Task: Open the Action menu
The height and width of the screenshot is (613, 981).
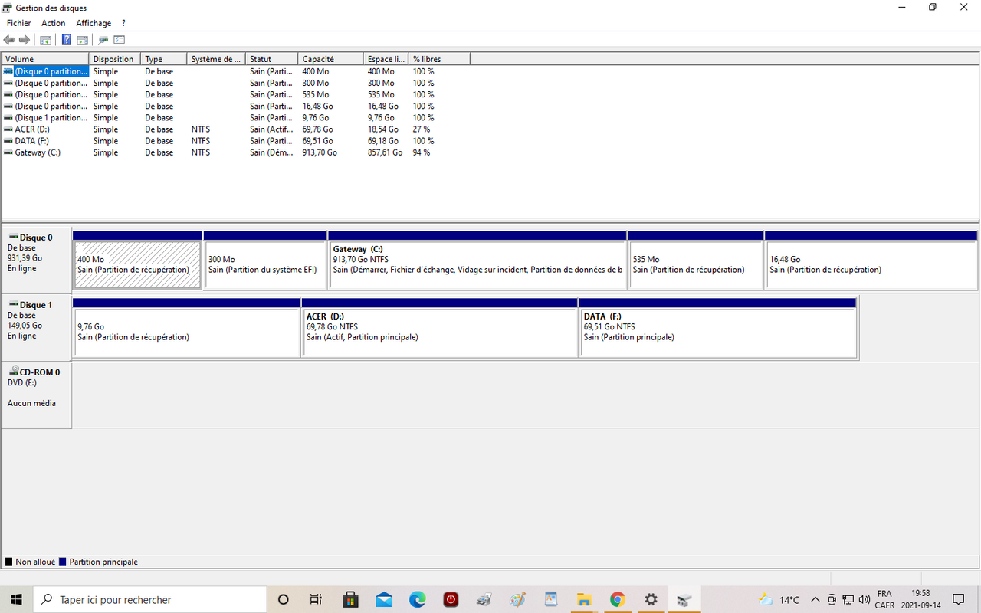Action: 54,23
